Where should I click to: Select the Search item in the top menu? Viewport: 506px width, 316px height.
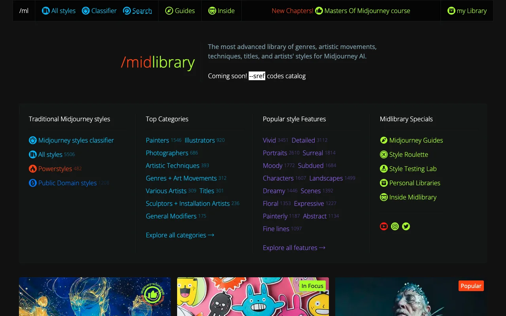click(138, 11)
